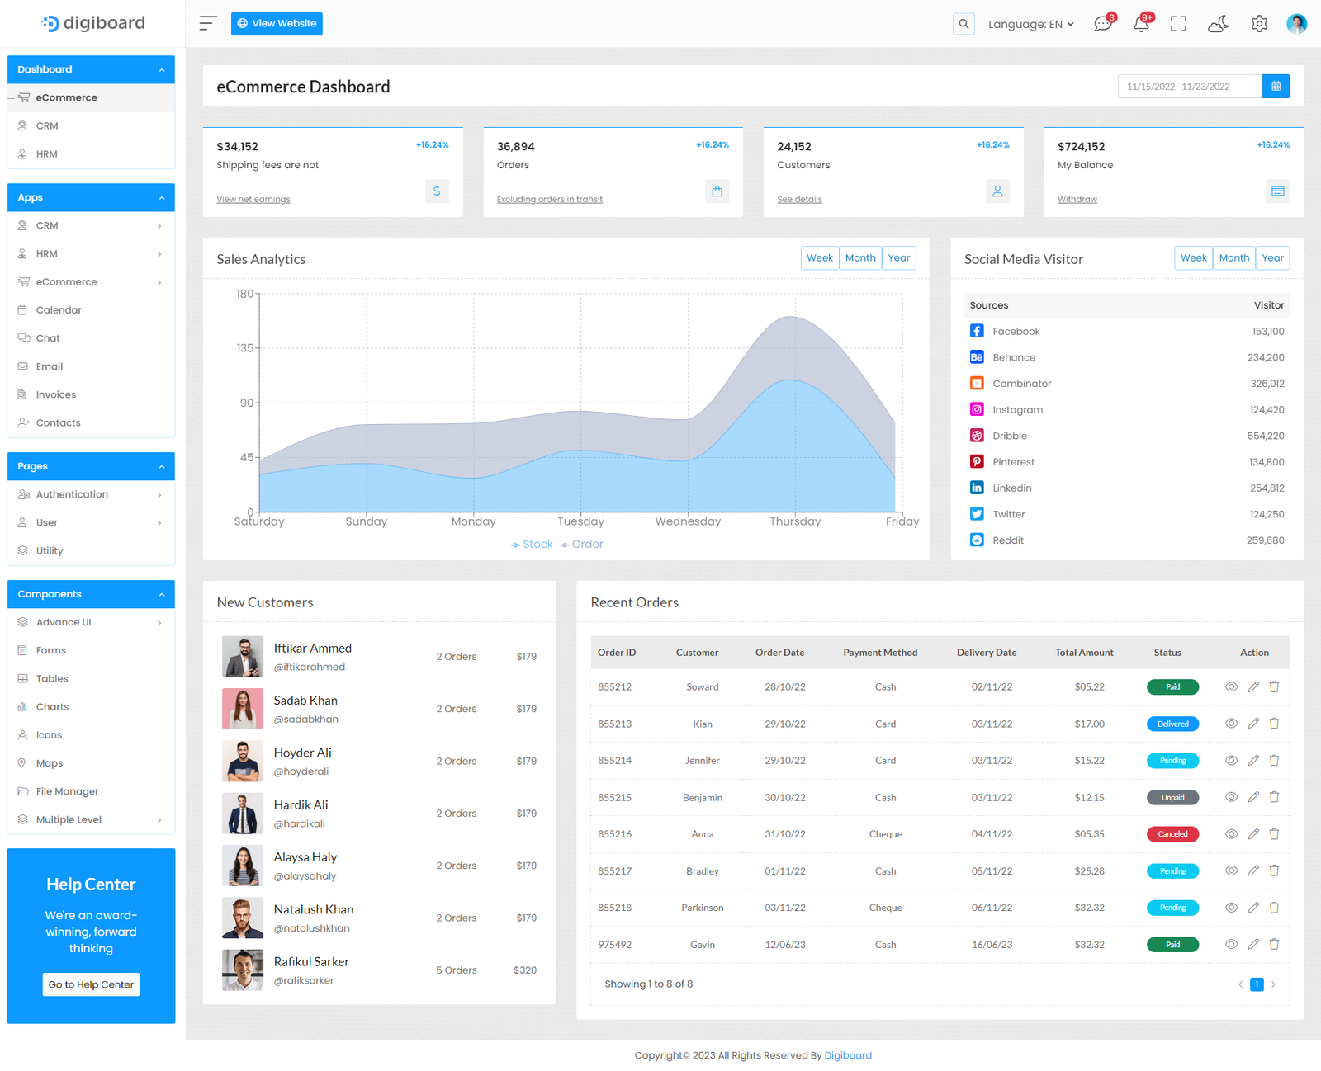Open the notifications bell icon
1321x1071 pixels.
pos(1141,24)
